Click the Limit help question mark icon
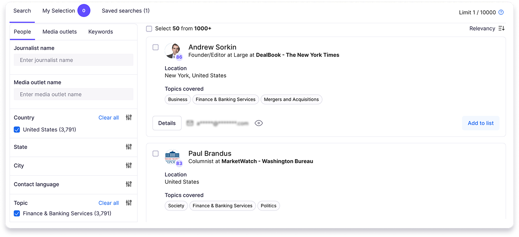The image size is (519, 237). point(501,12)
